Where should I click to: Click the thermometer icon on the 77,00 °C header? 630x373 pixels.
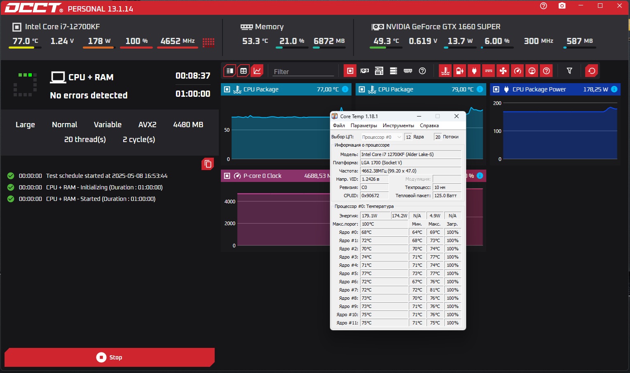pyautogui.click(x=237, y=89)
